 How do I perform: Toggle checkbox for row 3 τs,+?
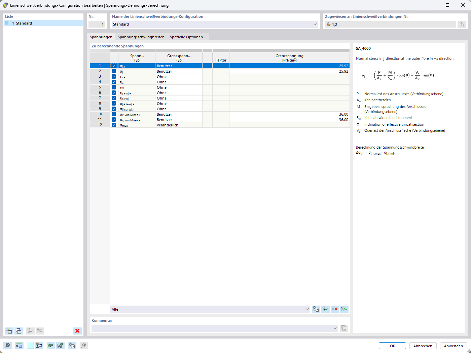114,77
